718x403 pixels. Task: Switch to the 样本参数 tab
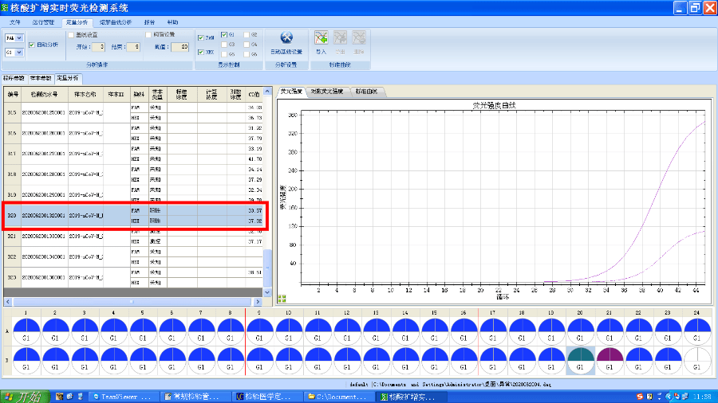click(x=41, y=79)
